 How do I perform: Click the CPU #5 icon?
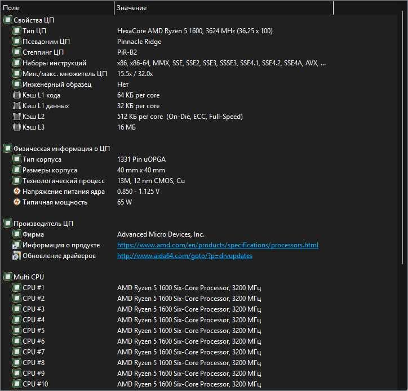tap(16, 330)
